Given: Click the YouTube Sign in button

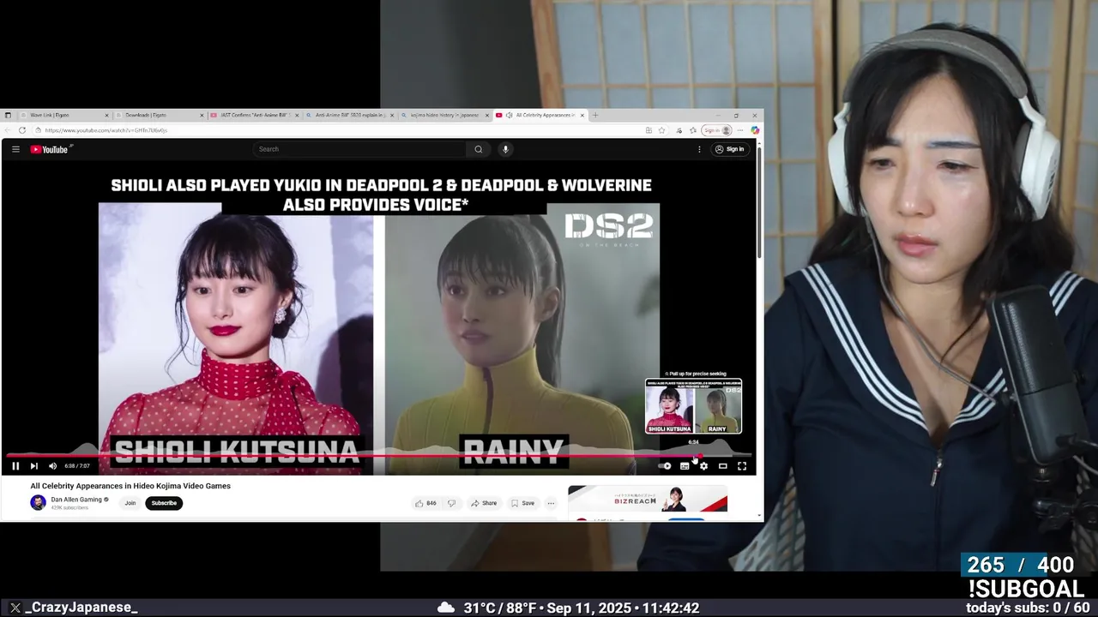Looking at the screenshot, I should coord(731,149).
